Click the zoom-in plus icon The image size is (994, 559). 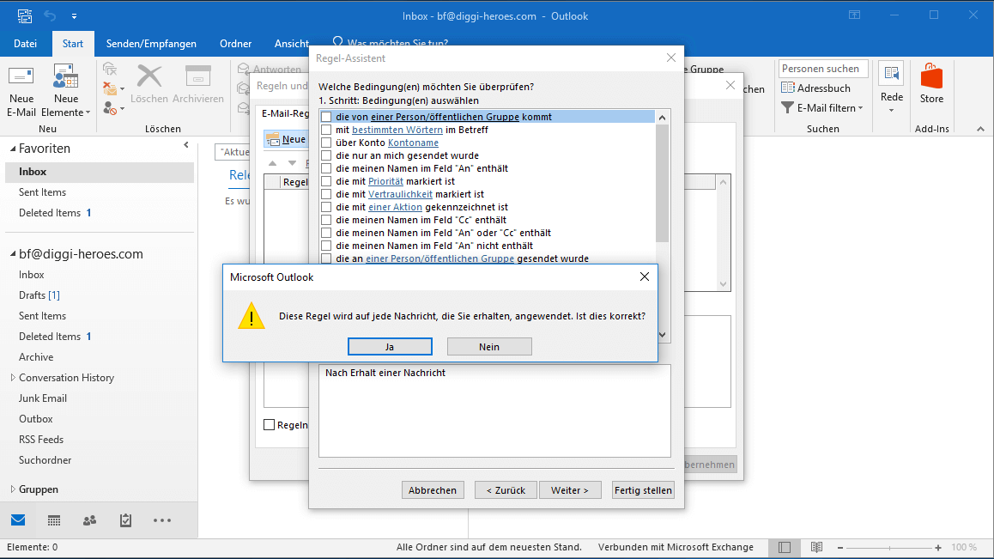(x=938, y=547)
